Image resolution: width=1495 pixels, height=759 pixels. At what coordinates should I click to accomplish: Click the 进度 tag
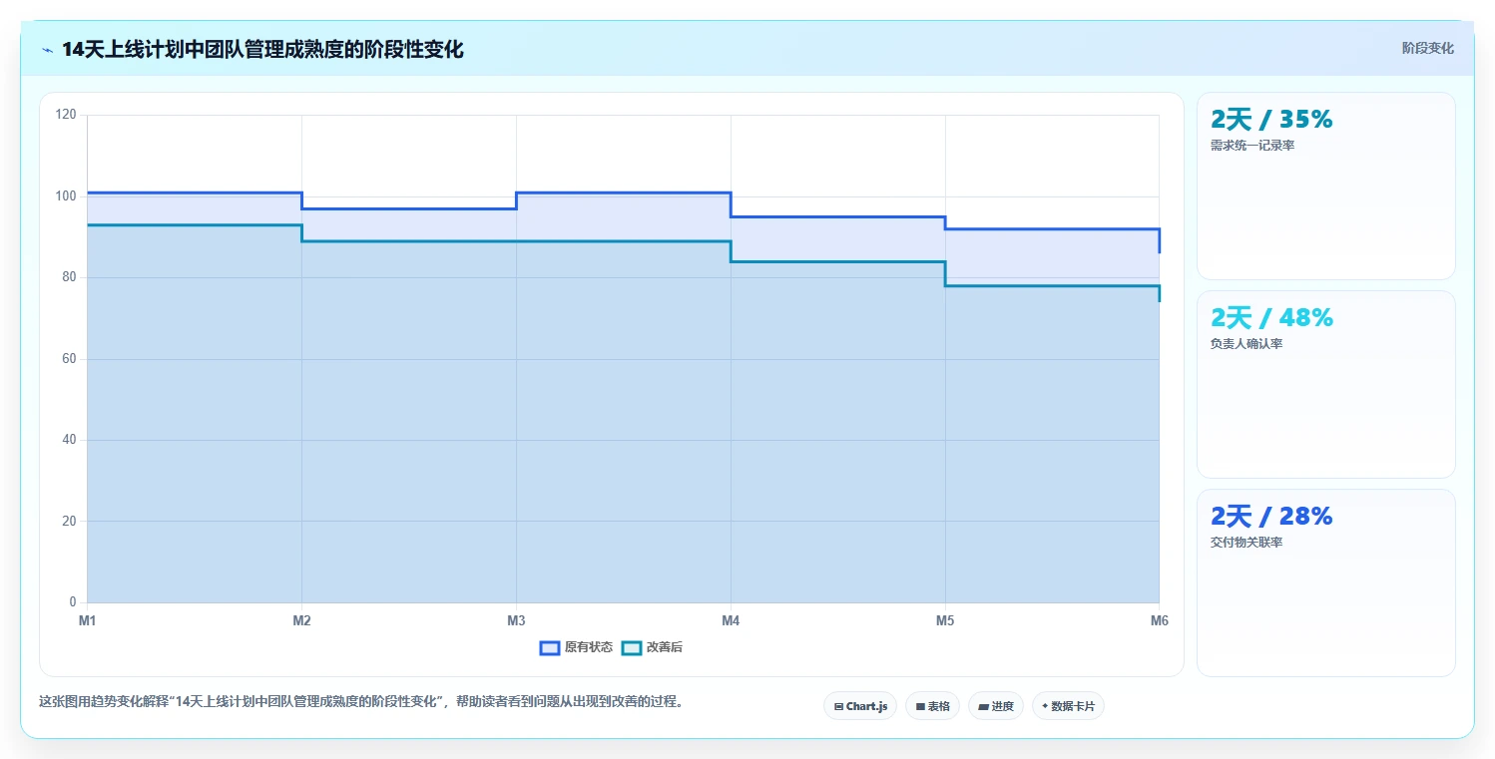click(x=996, y=706)
